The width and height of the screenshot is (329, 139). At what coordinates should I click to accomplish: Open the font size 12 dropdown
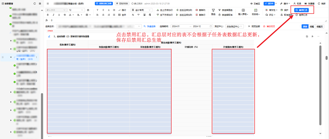(76, 10)
